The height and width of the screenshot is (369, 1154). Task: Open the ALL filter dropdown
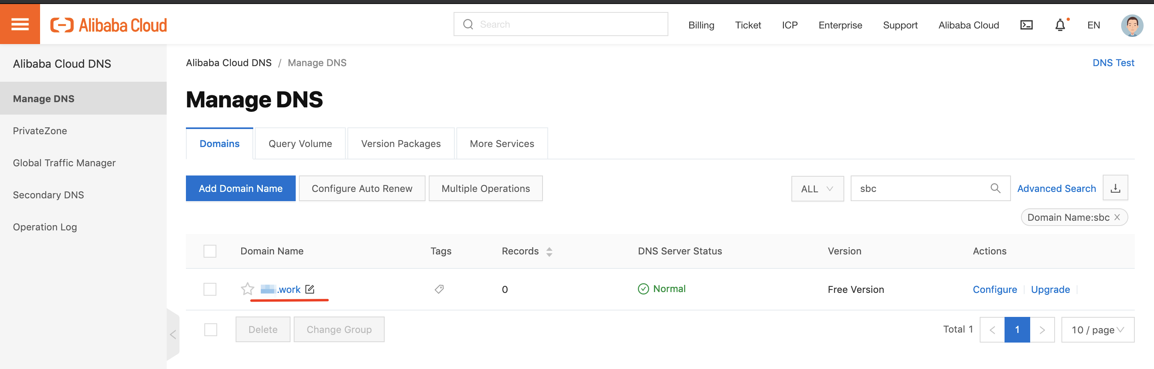(x=817, y=189)
